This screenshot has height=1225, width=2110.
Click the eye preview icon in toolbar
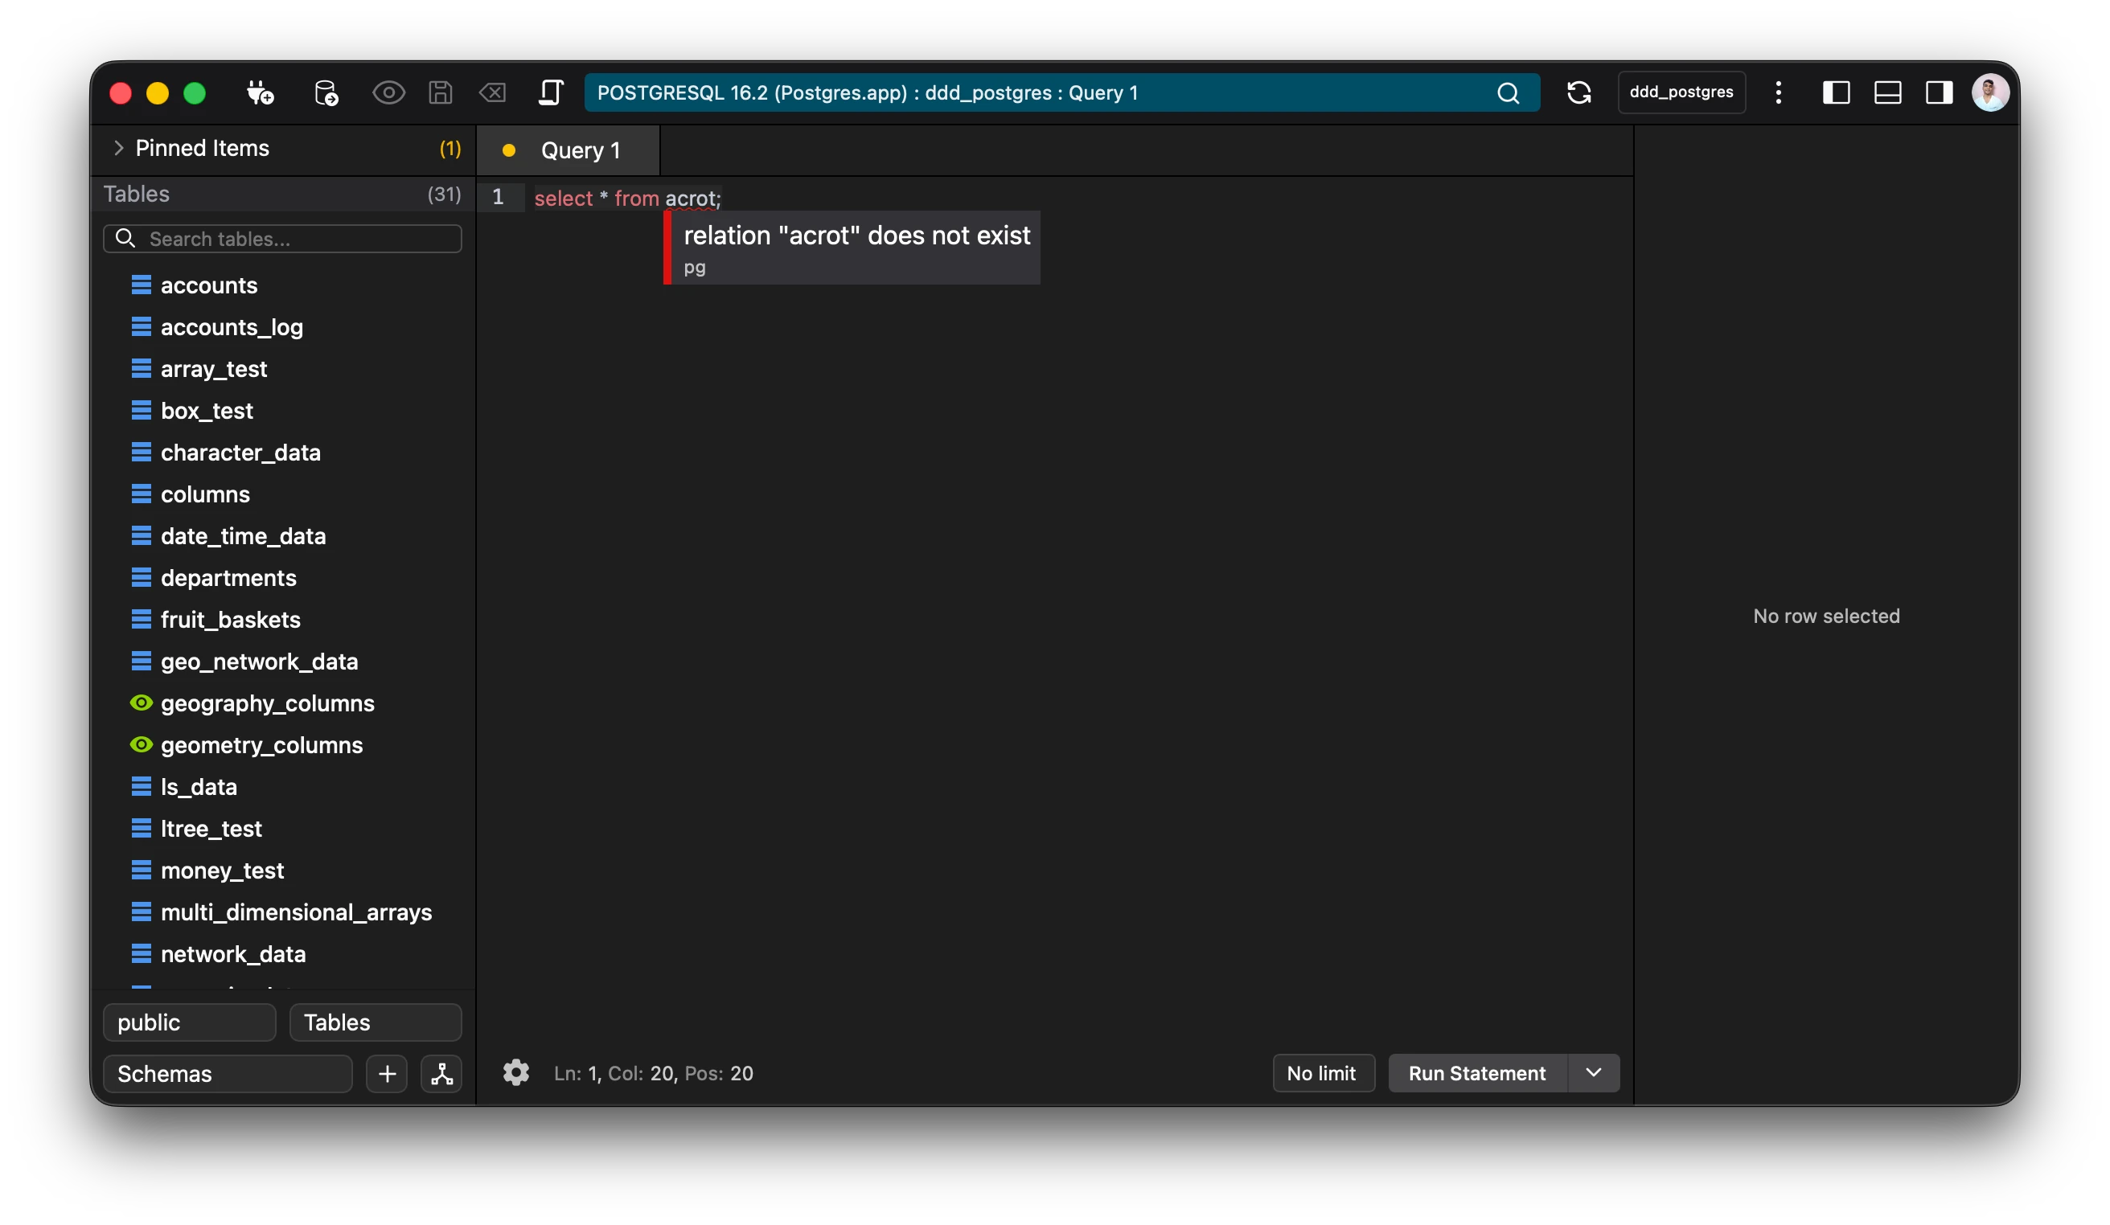click(388, 93)
